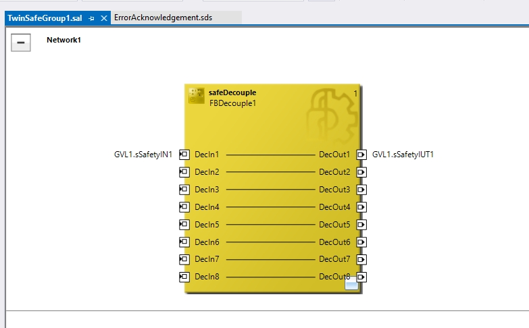
Task: Click the DecOut4 output port
Action: tap(361, 207)
